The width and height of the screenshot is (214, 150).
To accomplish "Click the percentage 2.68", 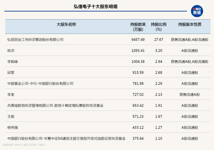I will pos(159,73).
